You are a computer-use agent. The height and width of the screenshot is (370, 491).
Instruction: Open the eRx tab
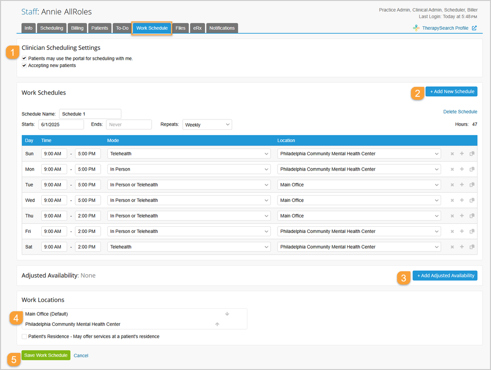pyautogui.click(x=197, y=28)
